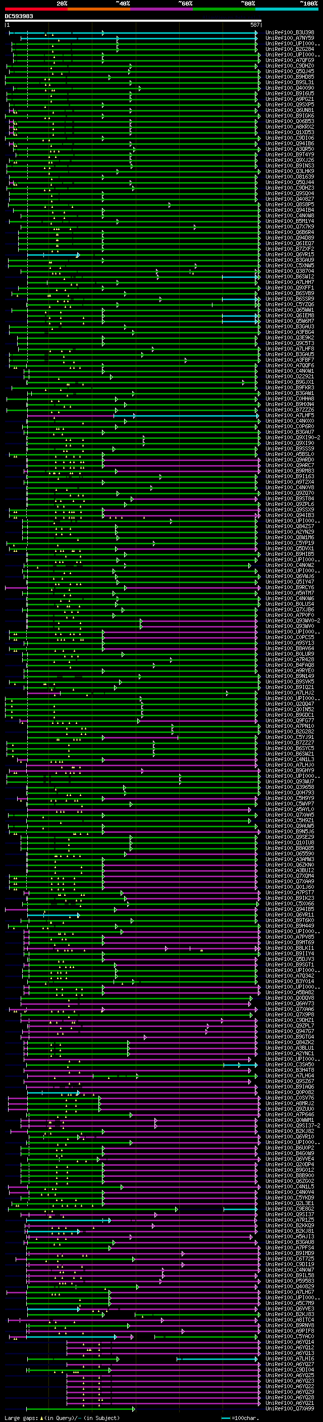
Task: Click the red ~20% identity legend bar
Action: 36,10
